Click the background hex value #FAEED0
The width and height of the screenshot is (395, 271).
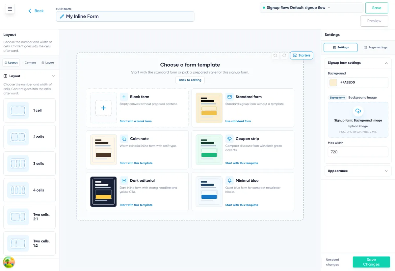click(x=348, y=82)
